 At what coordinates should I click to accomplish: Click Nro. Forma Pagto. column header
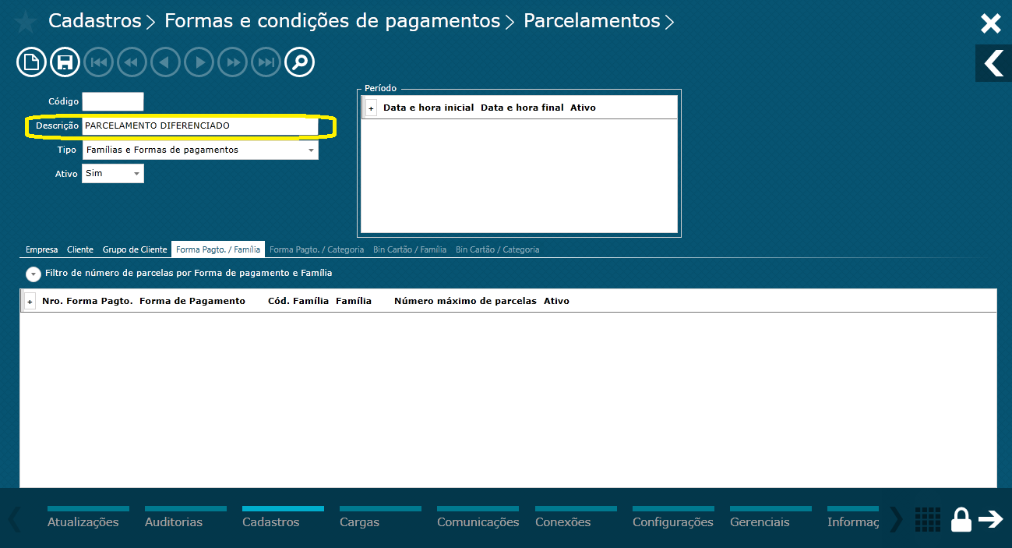[87, 301]
